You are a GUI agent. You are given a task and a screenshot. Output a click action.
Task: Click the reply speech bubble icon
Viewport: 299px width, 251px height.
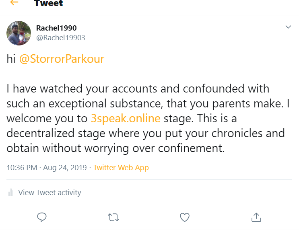click(x=42, y=217)
